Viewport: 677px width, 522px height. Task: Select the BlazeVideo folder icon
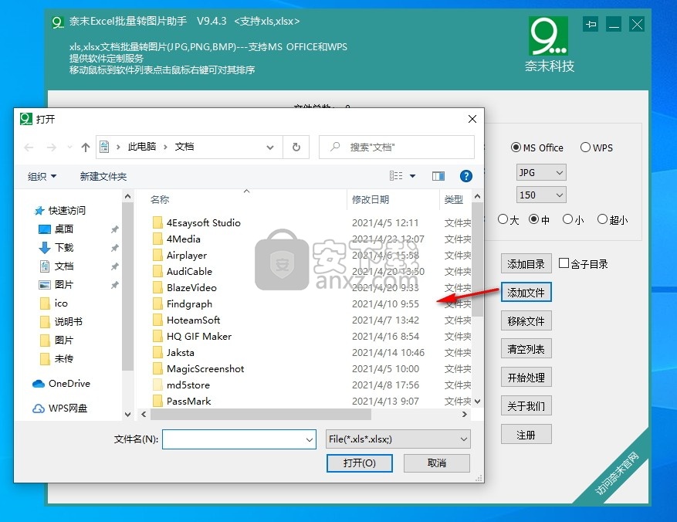[158, 287]
